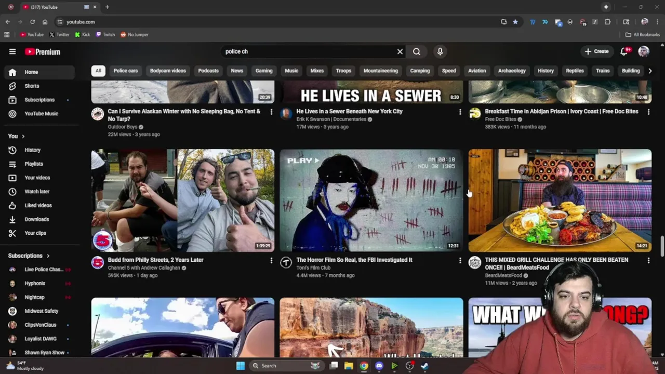Viewport: 665px width, 374px height.
Task: Open Your videos in the sidebar
Action: pyautogui.click(x=39, y=178)
